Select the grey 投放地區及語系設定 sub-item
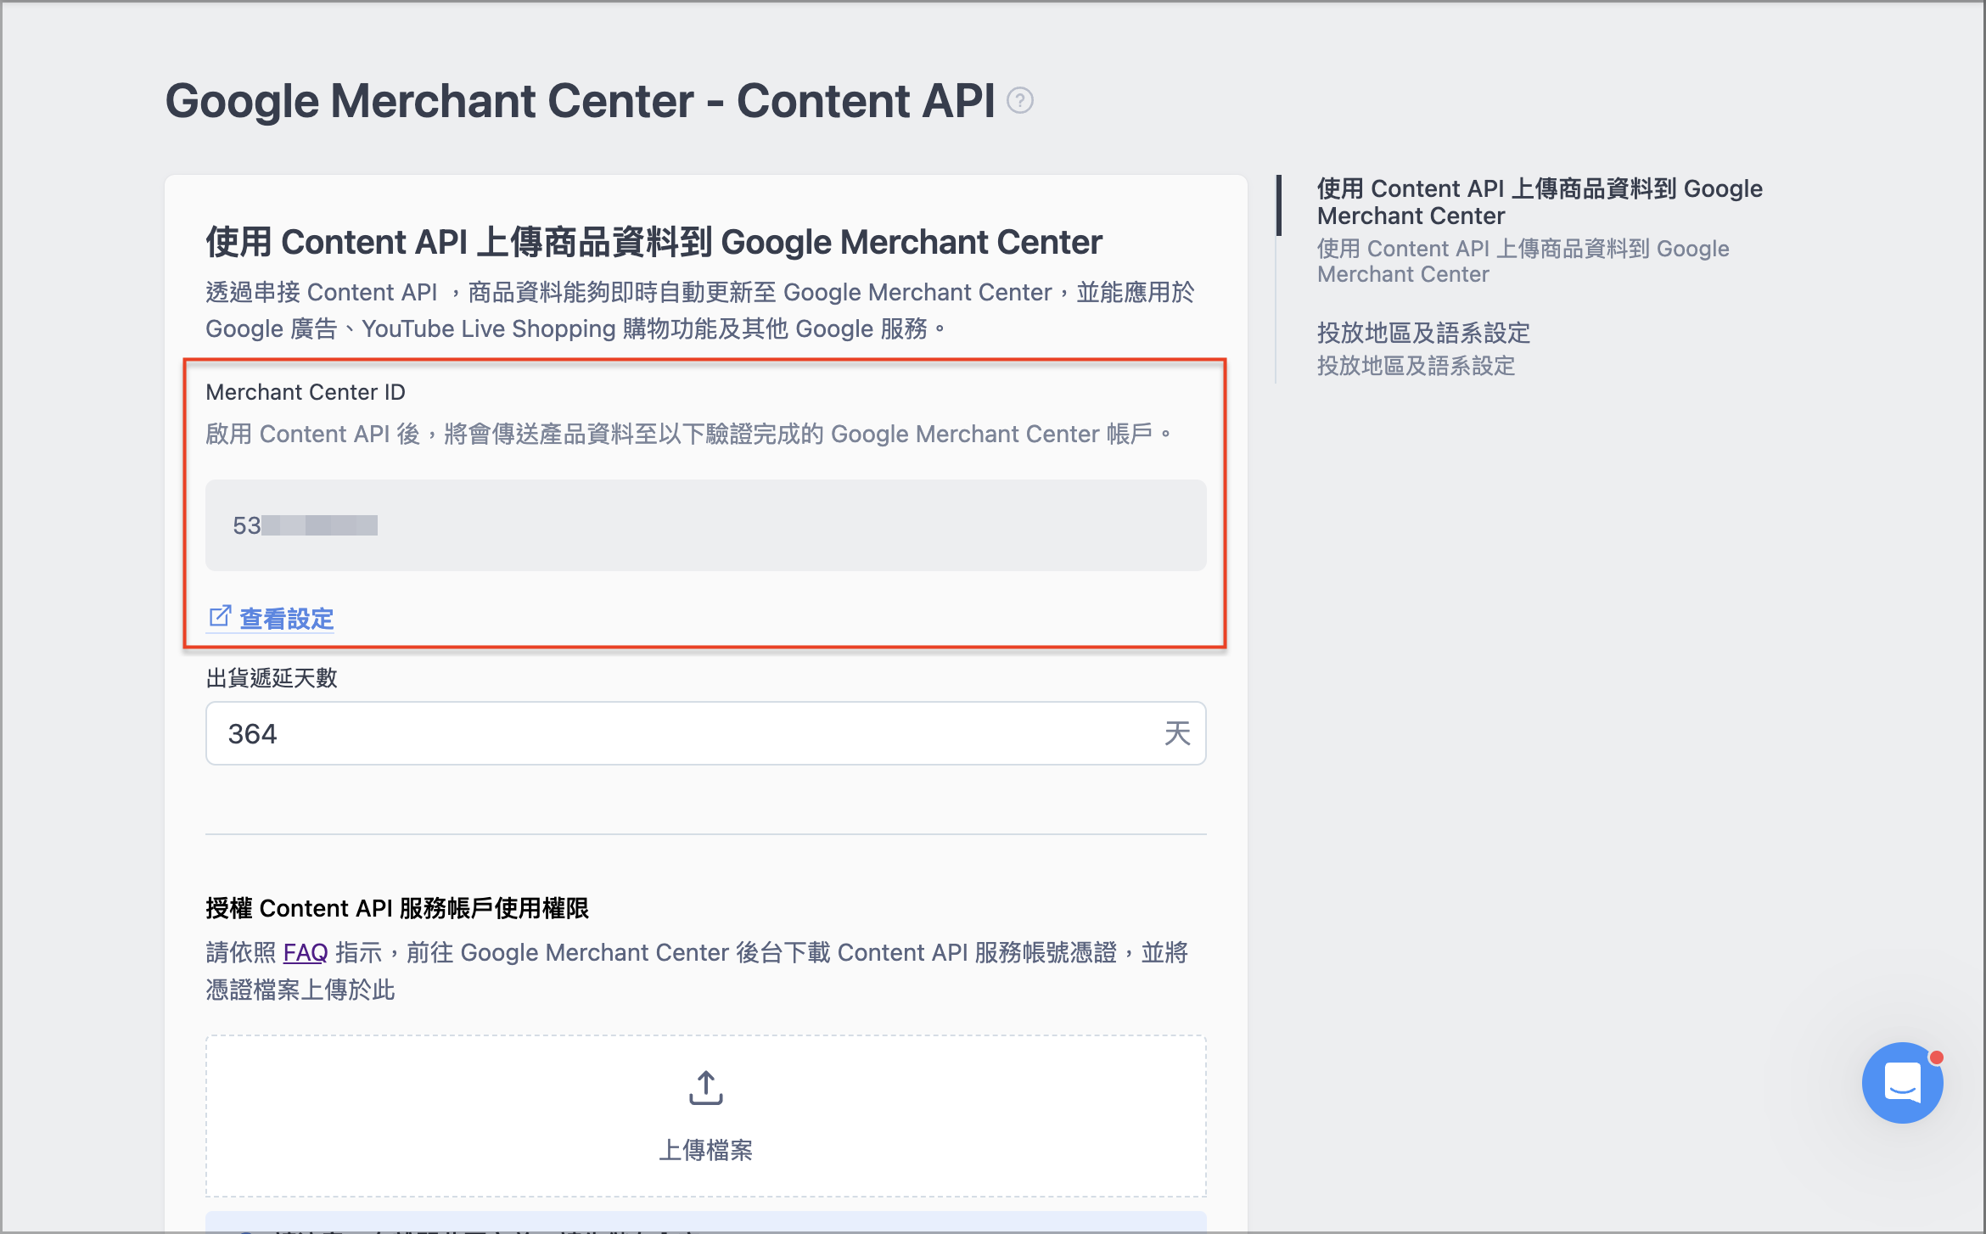This screenshot has height=1234, width=1986. [x=1416, y=366]
